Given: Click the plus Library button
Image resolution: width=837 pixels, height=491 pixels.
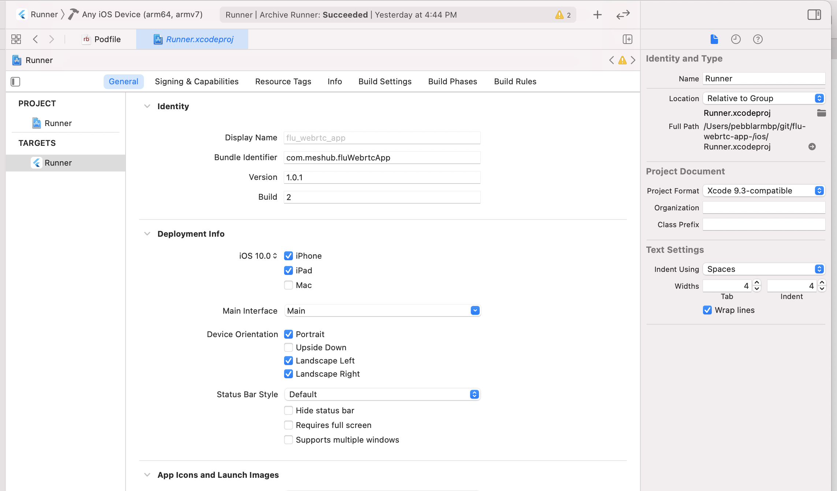Looking at the screenshot, I should 597,15.
